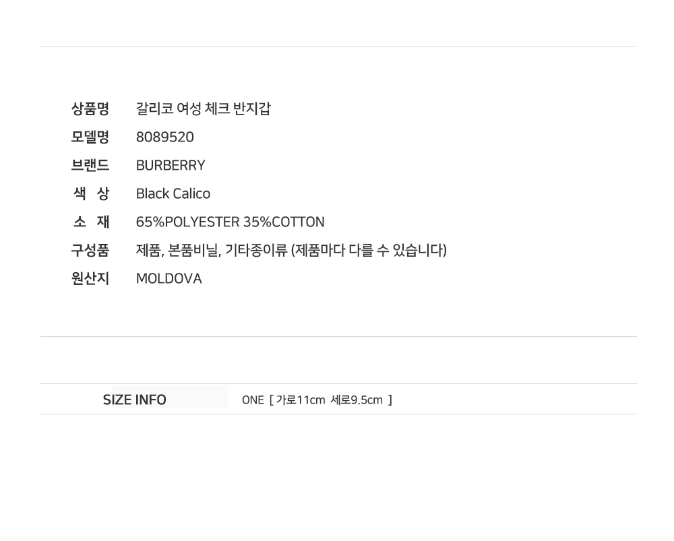Click the 구성품 label
This screenshot has height=541, width=674.
click(90, 250)
